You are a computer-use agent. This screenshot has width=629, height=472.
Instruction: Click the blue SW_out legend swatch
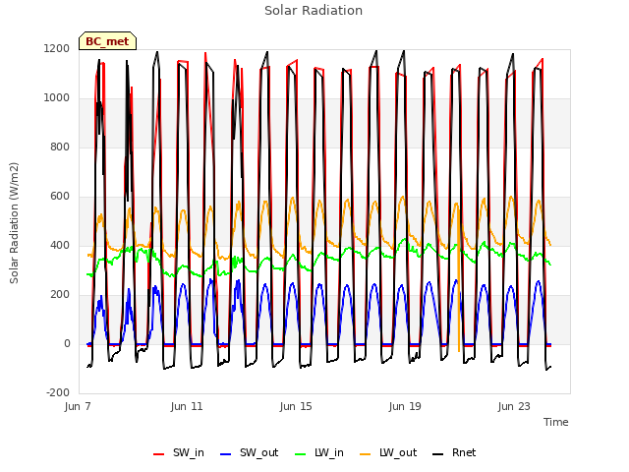226,454
